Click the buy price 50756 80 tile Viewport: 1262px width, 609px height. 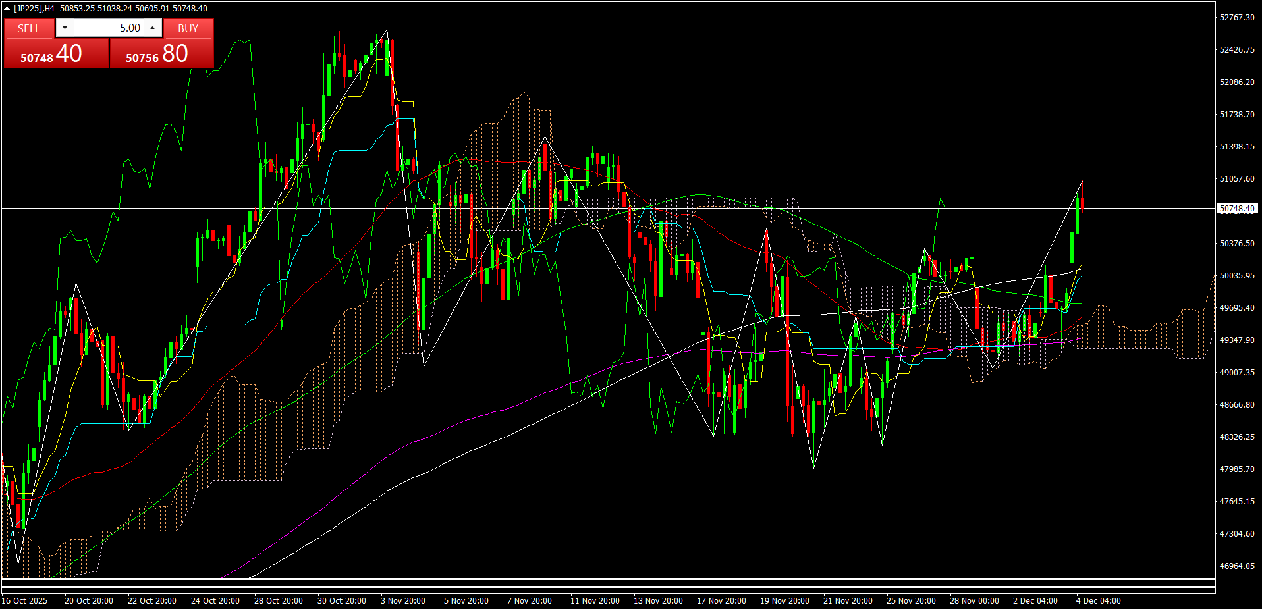161,53
